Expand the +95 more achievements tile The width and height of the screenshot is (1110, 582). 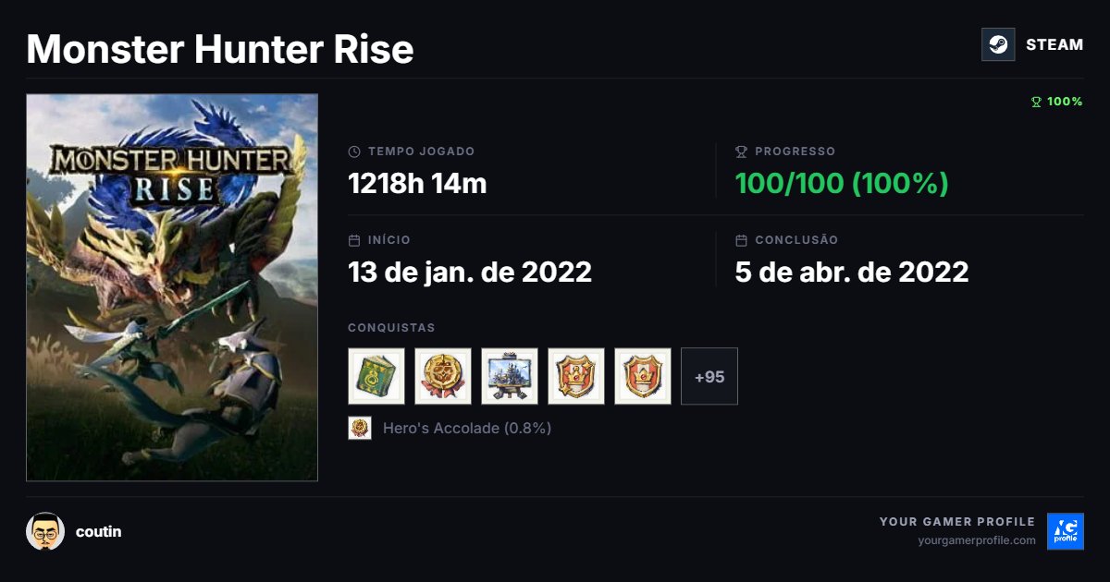[x=709, y=376]
